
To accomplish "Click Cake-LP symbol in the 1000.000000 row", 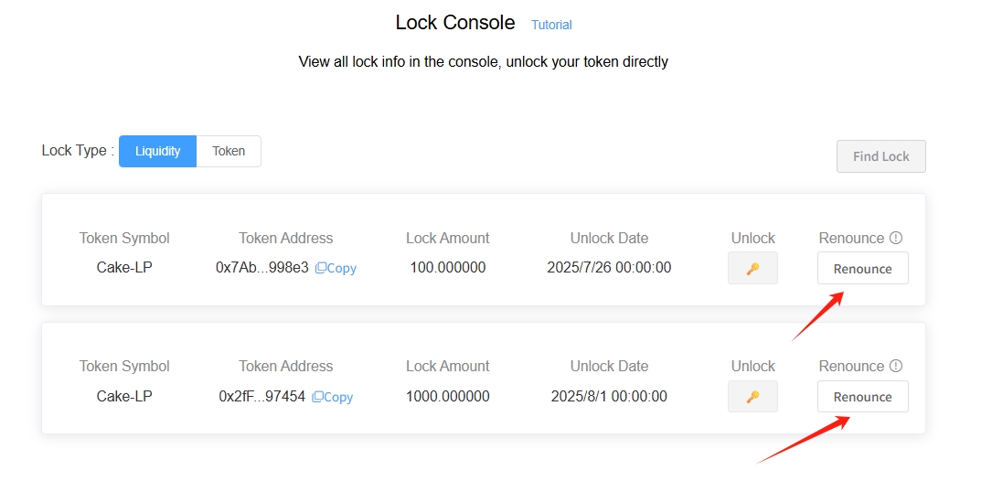I will point(124,396).
